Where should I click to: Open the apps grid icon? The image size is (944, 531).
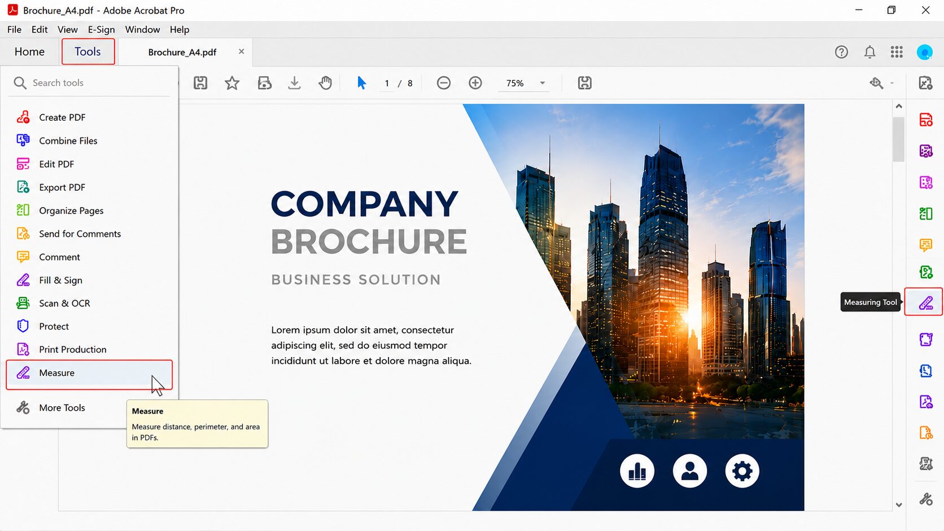coord(897,52)
